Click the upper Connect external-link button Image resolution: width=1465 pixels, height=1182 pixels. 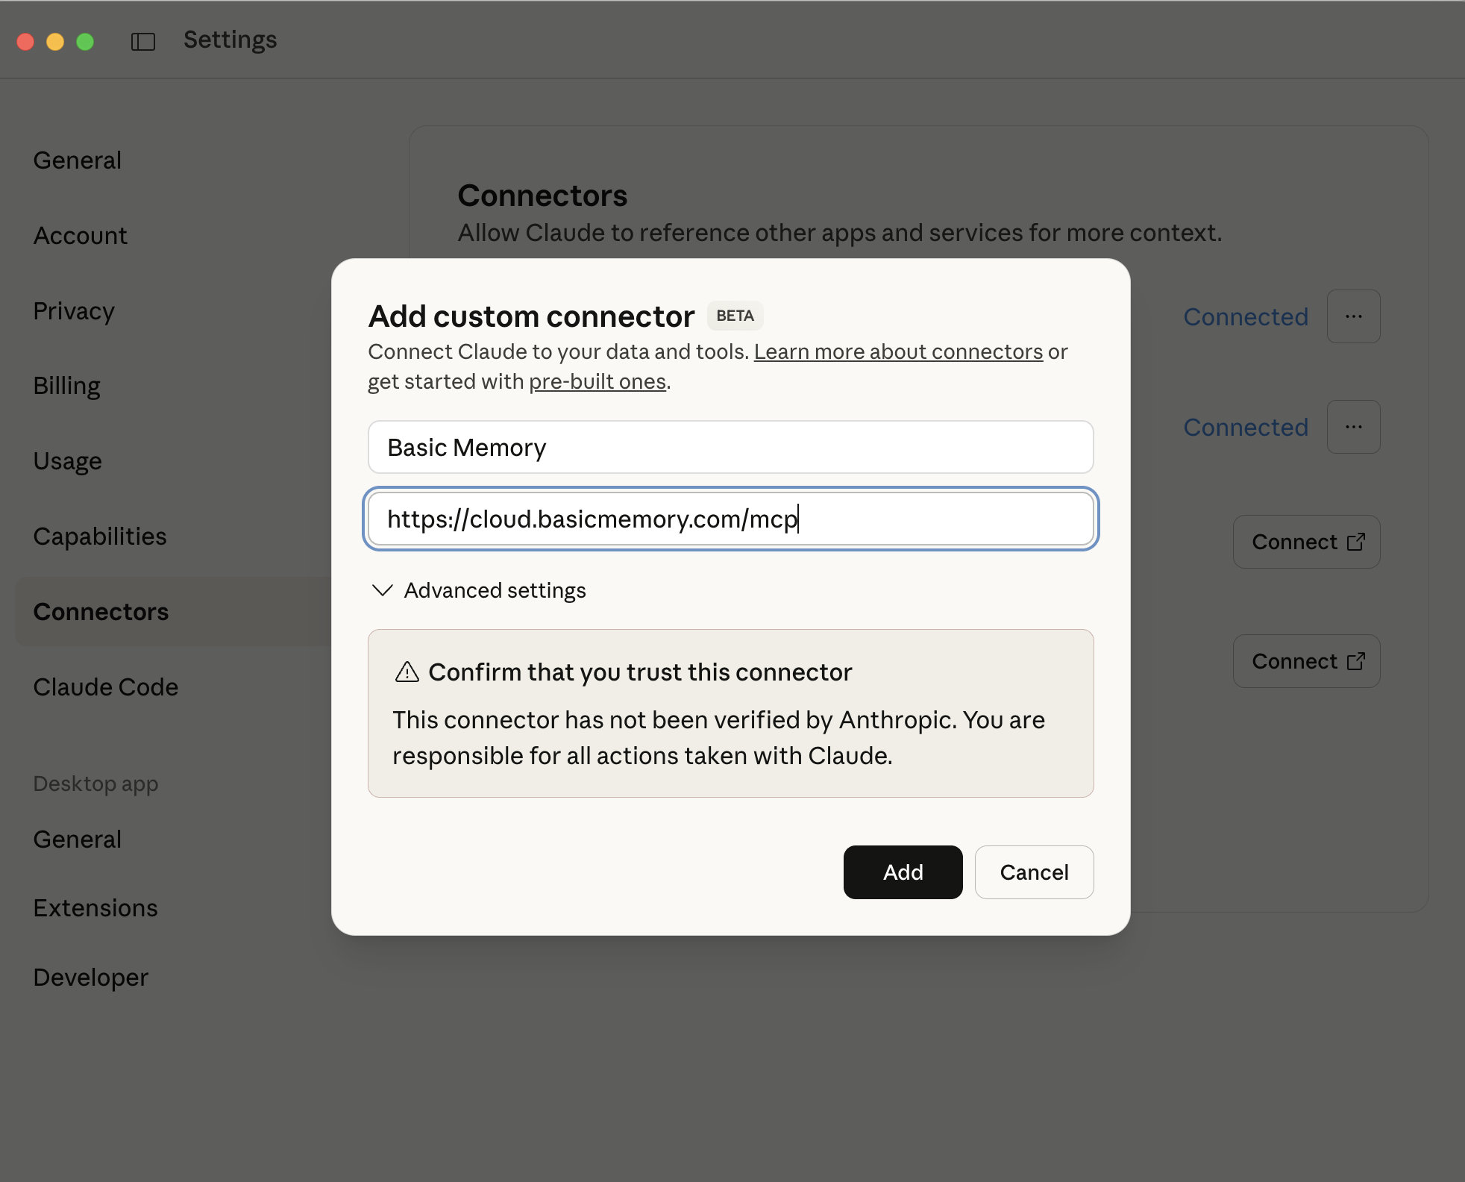coord(1306,542)
